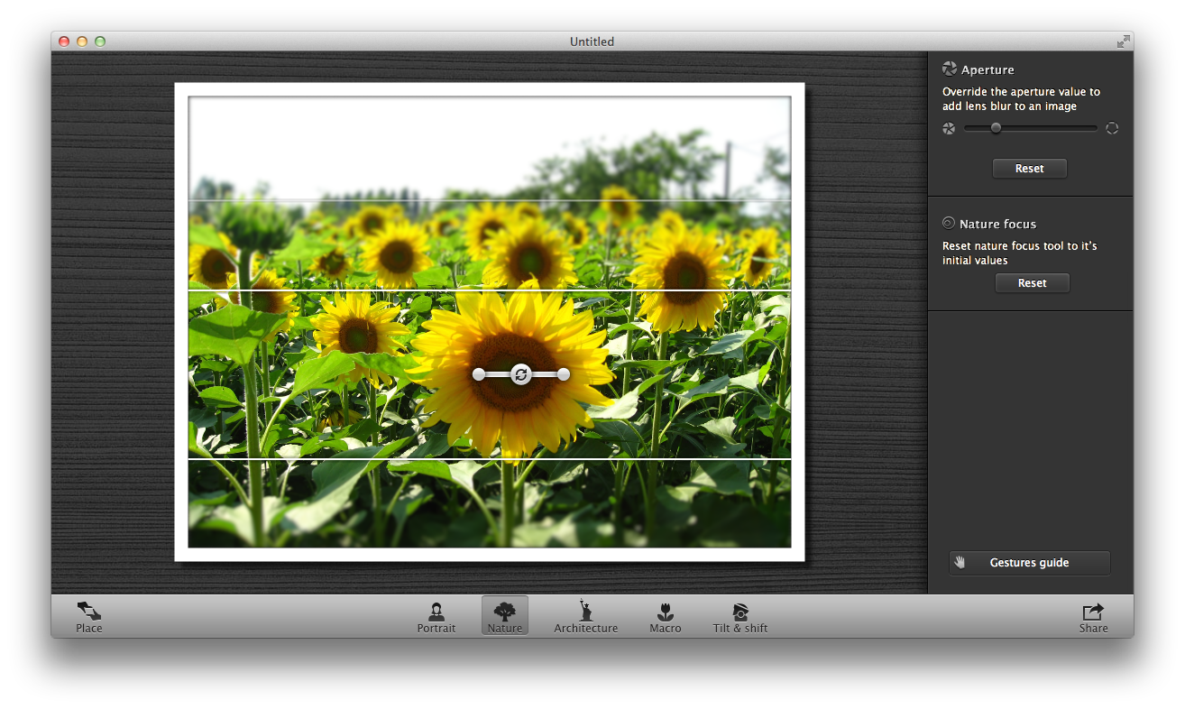The width and height of the screenshot is (1185, 709).
Task: Reset the Aperture value
Action: click(1029, 169)
